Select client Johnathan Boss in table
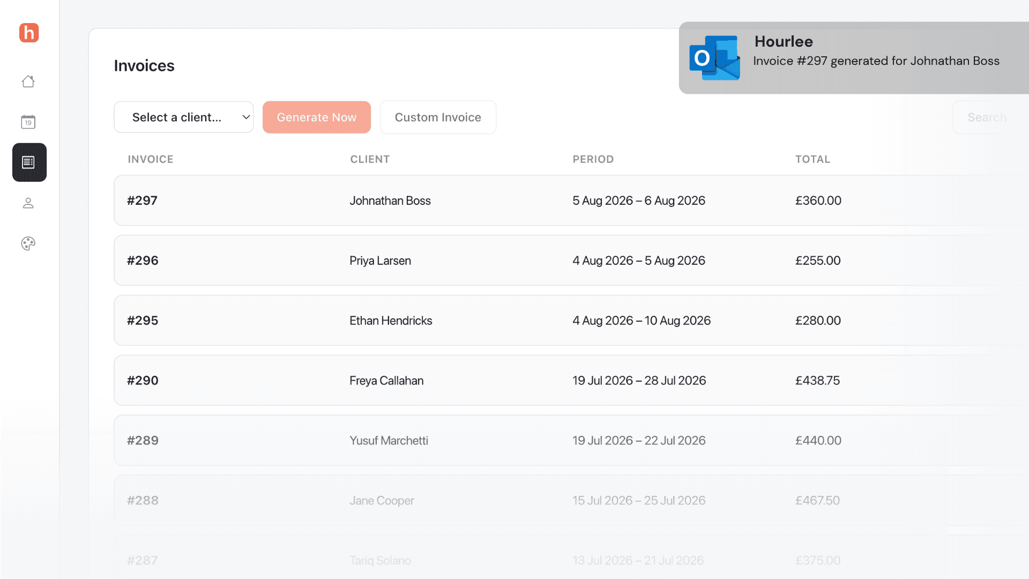This screenshot has width=1029, height=579. 390,201
